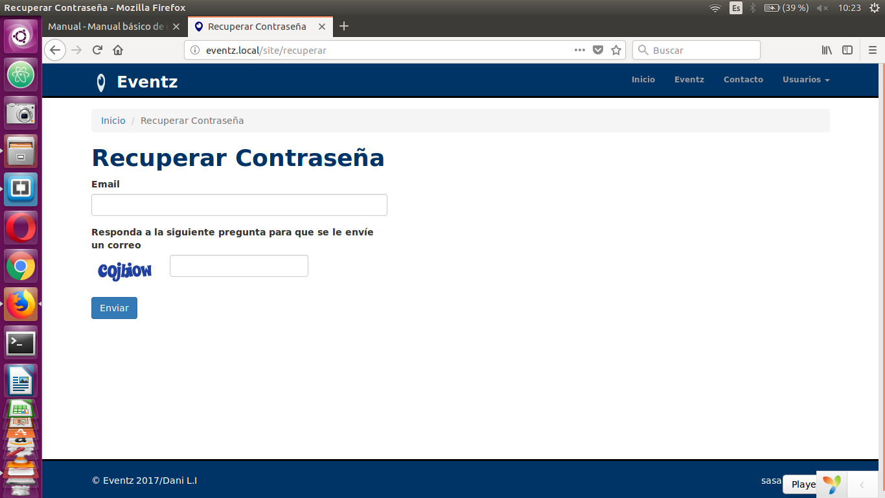Open Firefox library icon

(827, 50)
